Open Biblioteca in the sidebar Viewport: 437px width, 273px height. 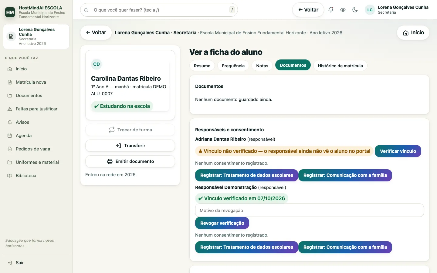(x=36, y=176)
